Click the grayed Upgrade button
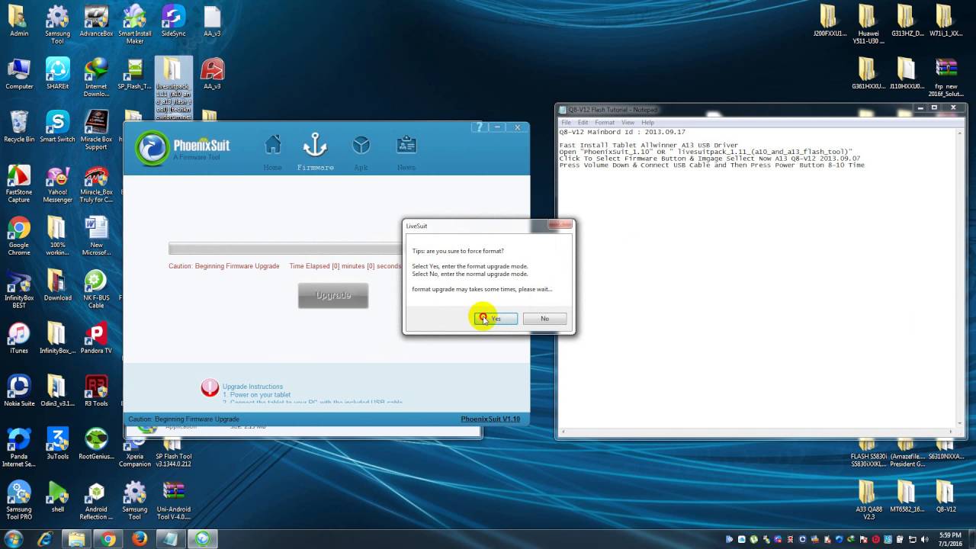 (333, 296)
